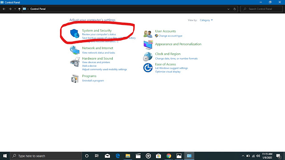
Task: Click the User Accounts people icon
Action: pos(148,34)
